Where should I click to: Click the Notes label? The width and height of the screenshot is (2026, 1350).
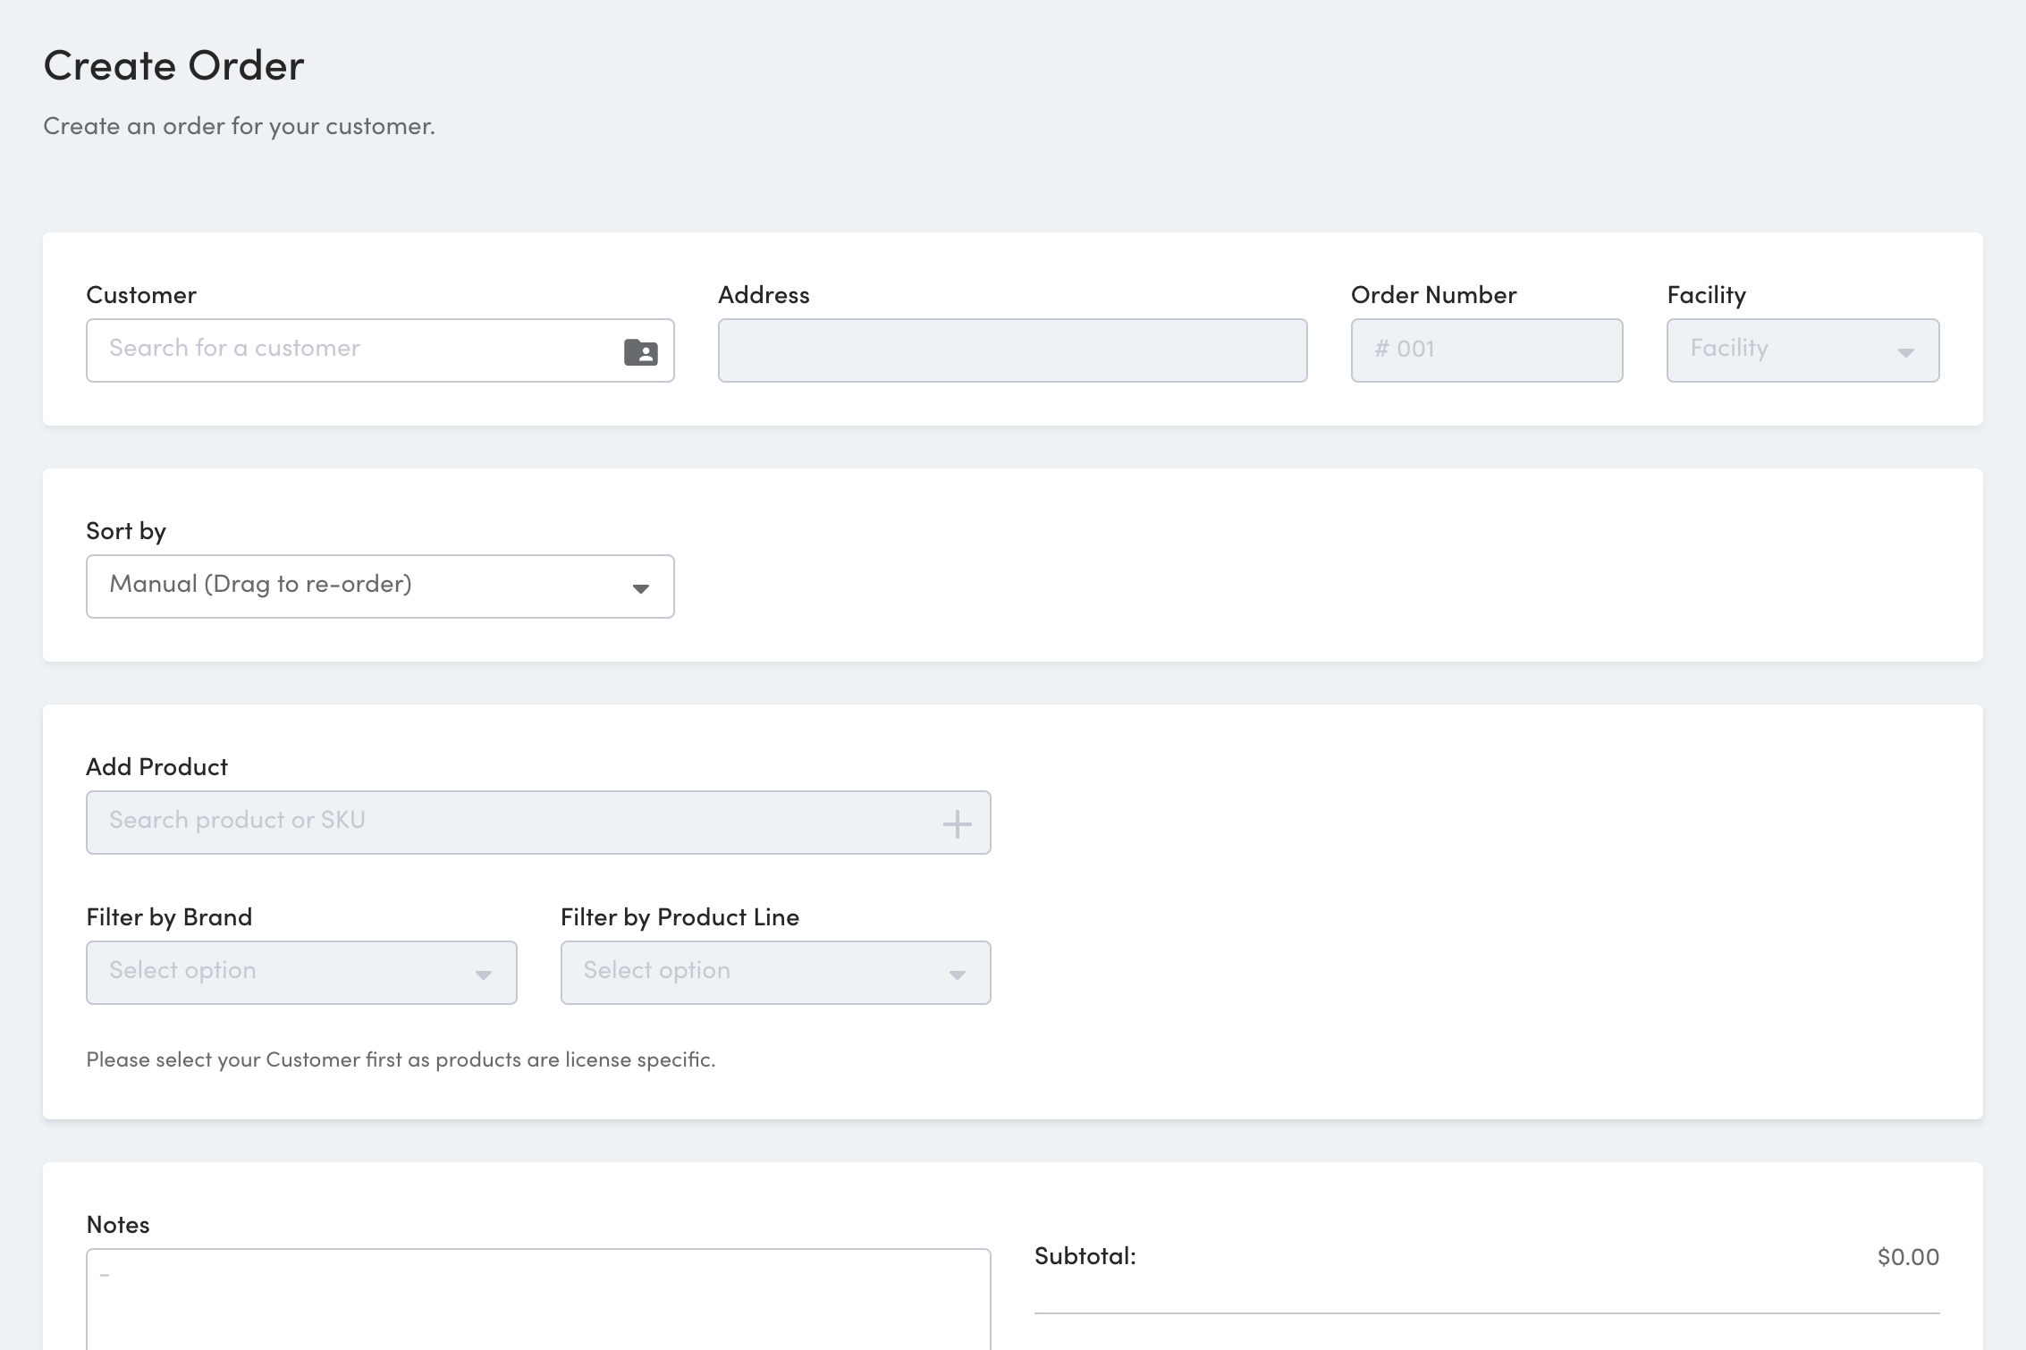tap(118, 1225)
